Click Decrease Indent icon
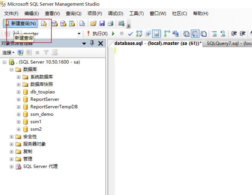The height and width of the screenshot is (195, 252). [x=234, y=34]
